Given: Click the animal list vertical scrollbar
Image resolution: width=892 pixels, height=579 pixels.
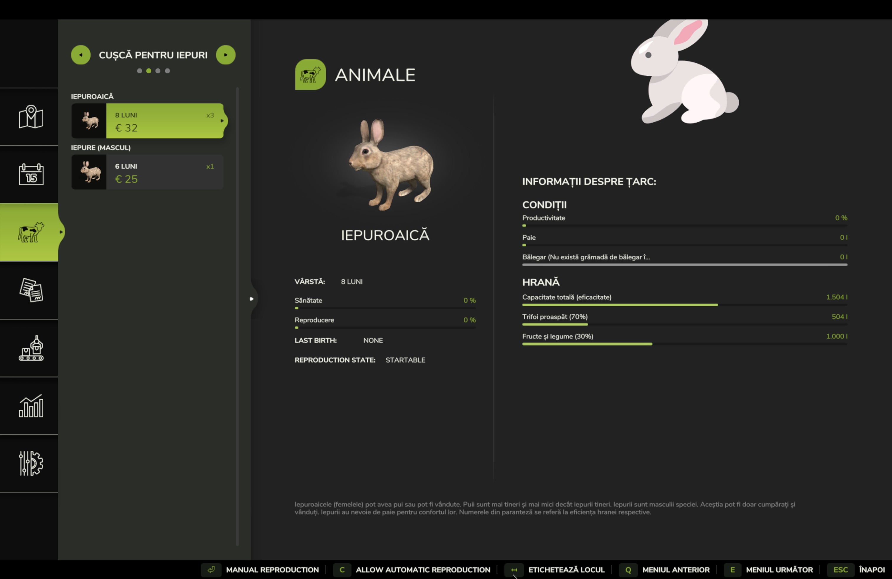Looking at the screenshot, I should pos(237,316).
